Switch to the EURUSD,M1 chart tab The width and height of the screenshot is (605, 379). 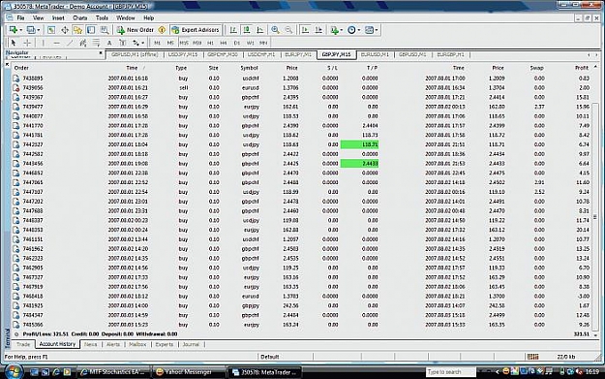point(375,55)
